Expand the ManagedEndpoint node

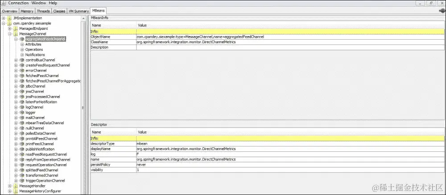[10, 28]
